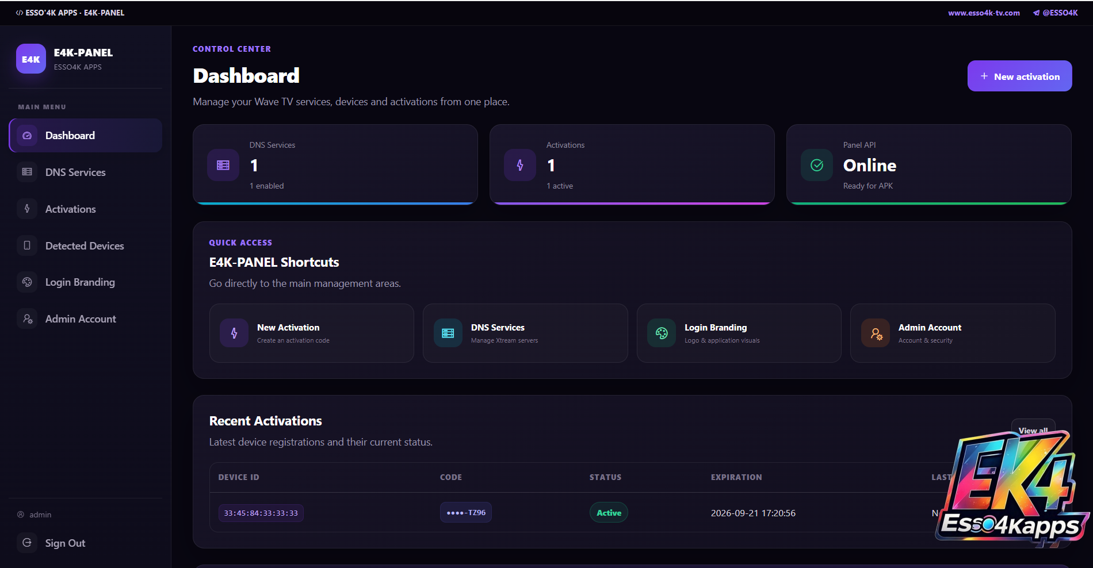This screenshot has height=568, width=1093.
Task: Click the Admin Account sidebar user icon
Action: [x=27, y=318]
